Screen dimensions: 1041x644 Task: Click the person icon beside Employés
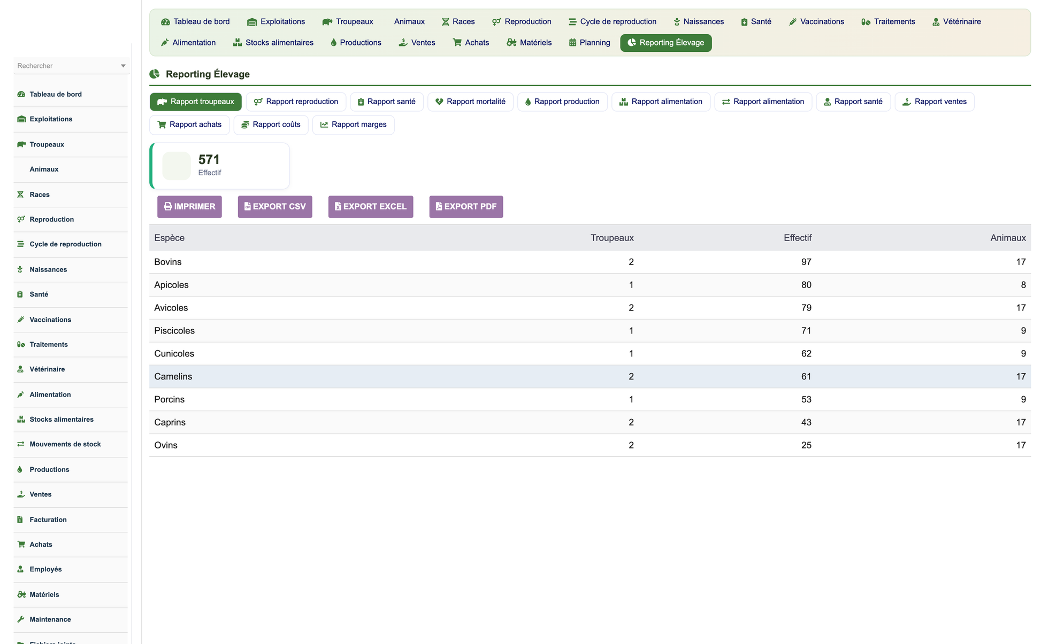(20, 569)
